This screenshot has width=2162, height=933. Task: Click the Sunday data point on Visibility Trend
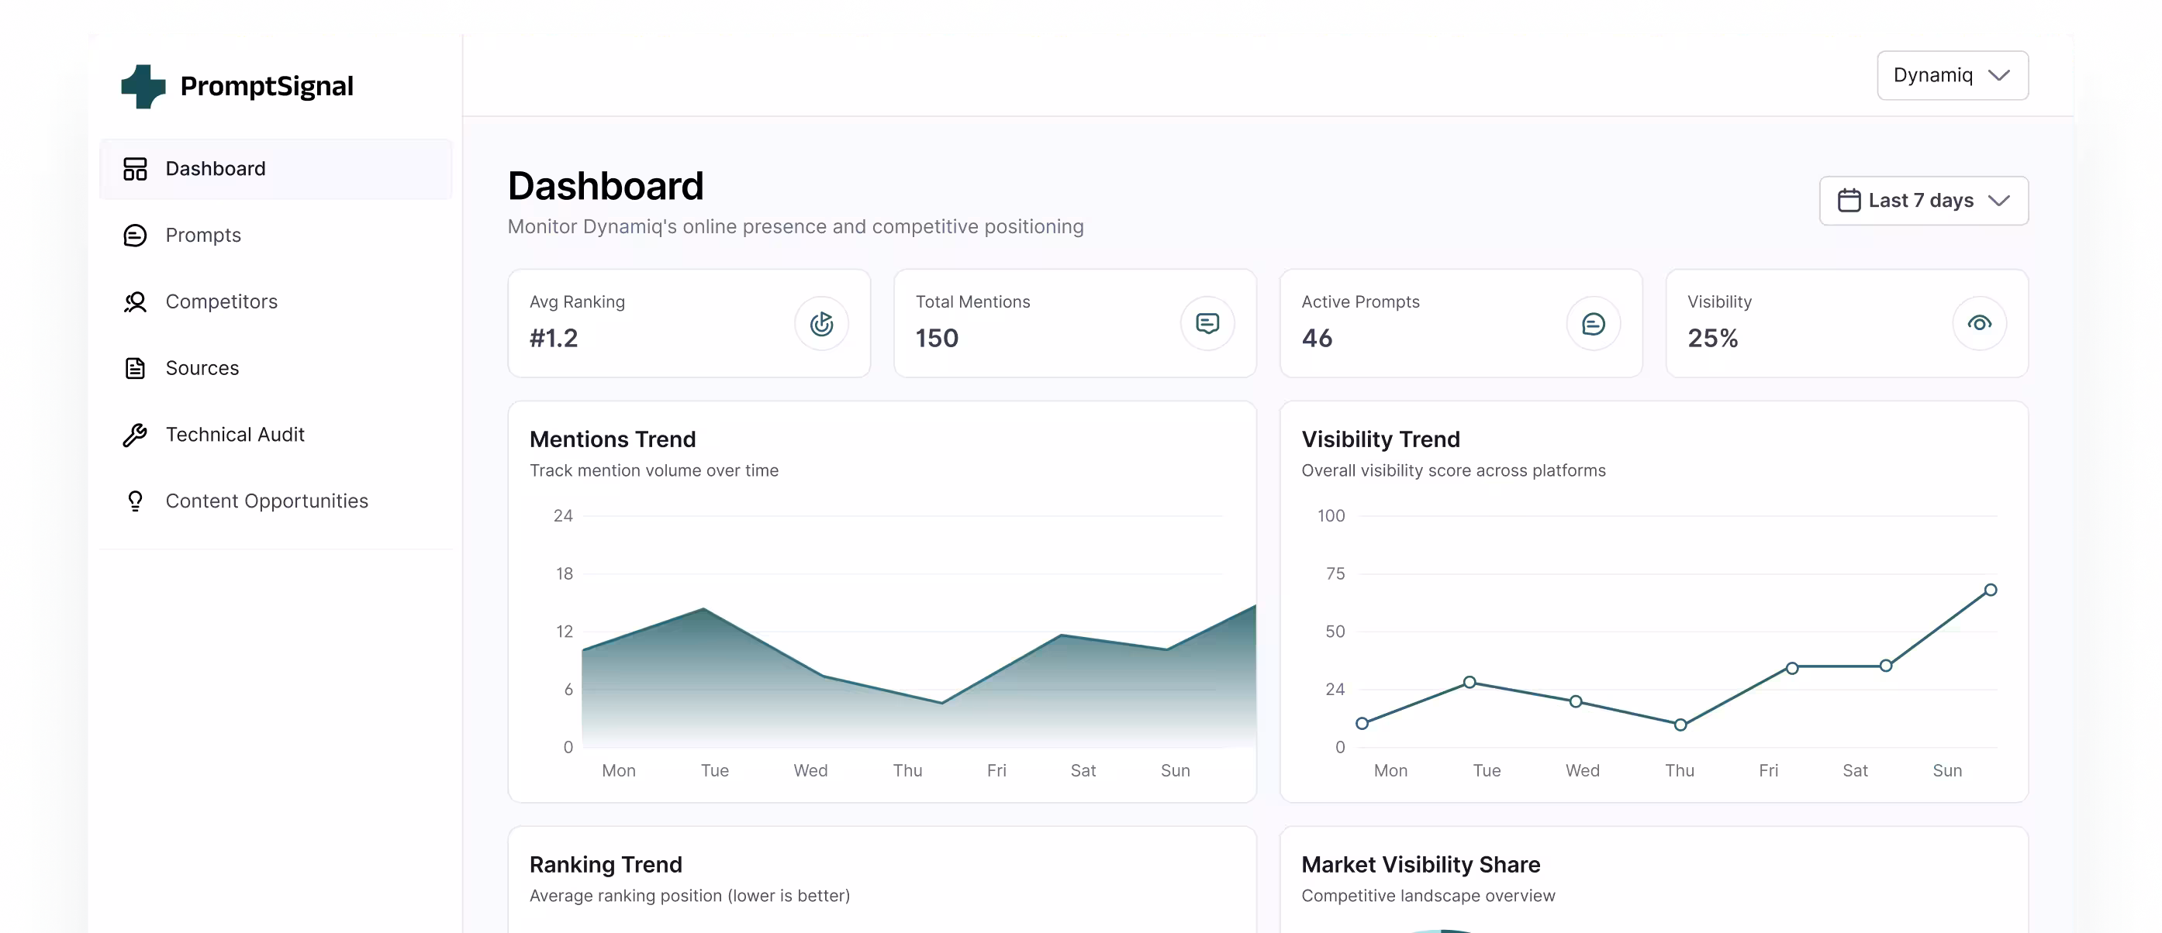pyautogui.click(x=1990, y=590)
